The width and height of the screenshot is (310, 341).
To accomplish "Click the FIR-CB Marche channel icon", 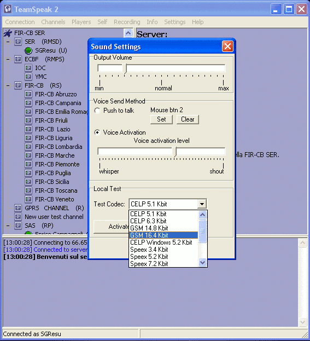I will (x=28, y=155).
